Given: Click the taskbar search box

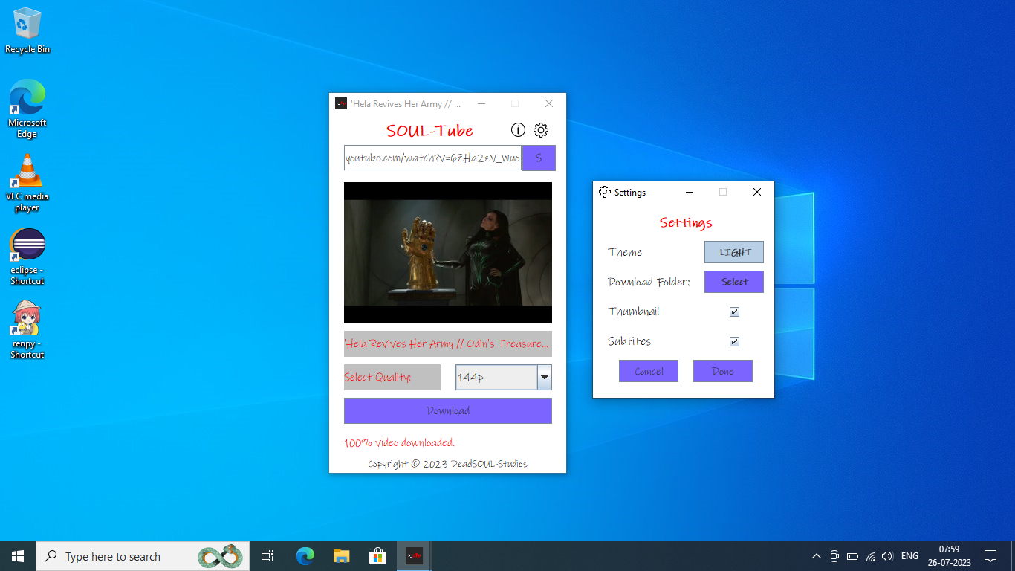Looking at the screenshot, I should pyautogui.click(x=142, y=556).
